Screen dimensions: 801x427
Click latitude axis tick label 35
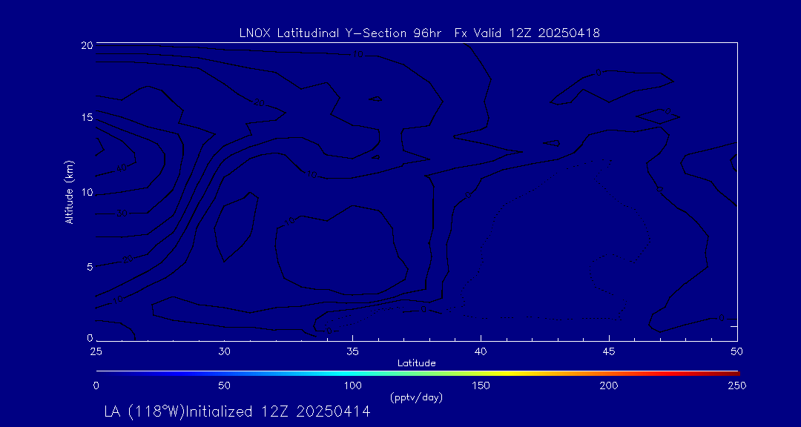[352, 351]
